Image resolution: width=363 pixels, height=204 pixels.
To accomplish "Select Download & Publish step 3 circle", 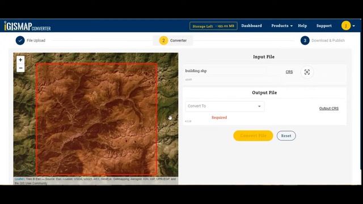I will pos(305,40).
